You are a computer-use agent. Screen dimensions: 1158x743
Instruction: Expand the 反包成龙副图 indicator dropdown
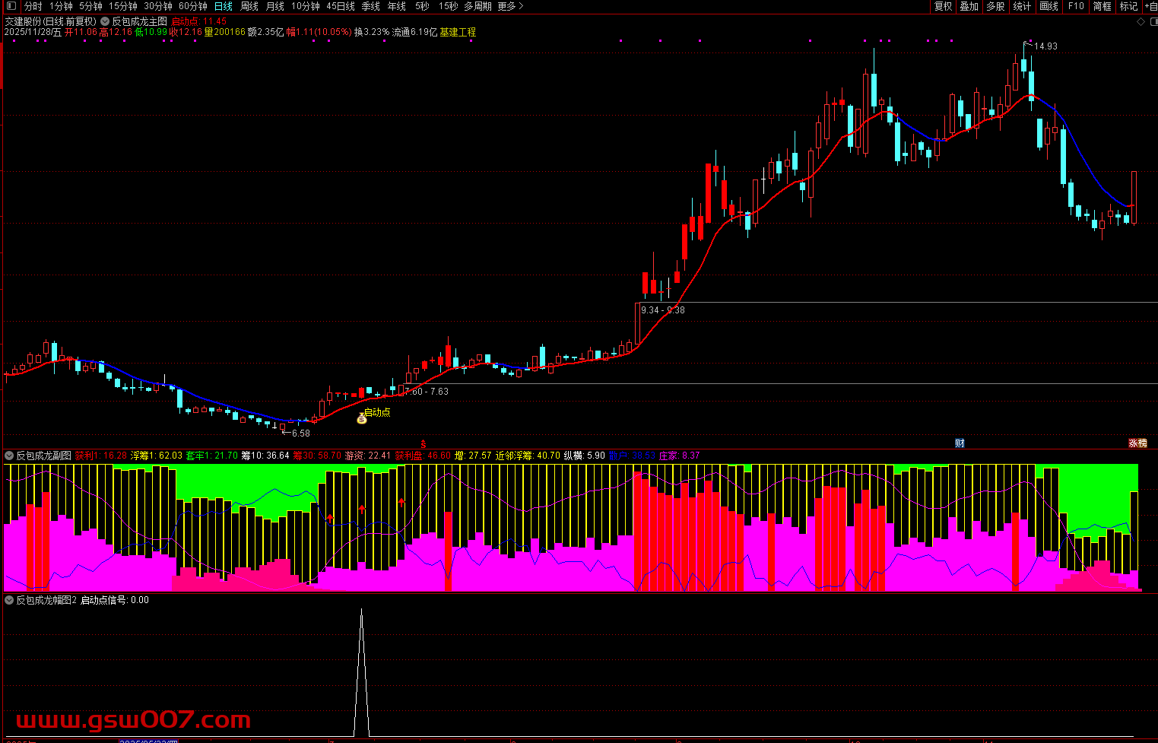point(9,456)
